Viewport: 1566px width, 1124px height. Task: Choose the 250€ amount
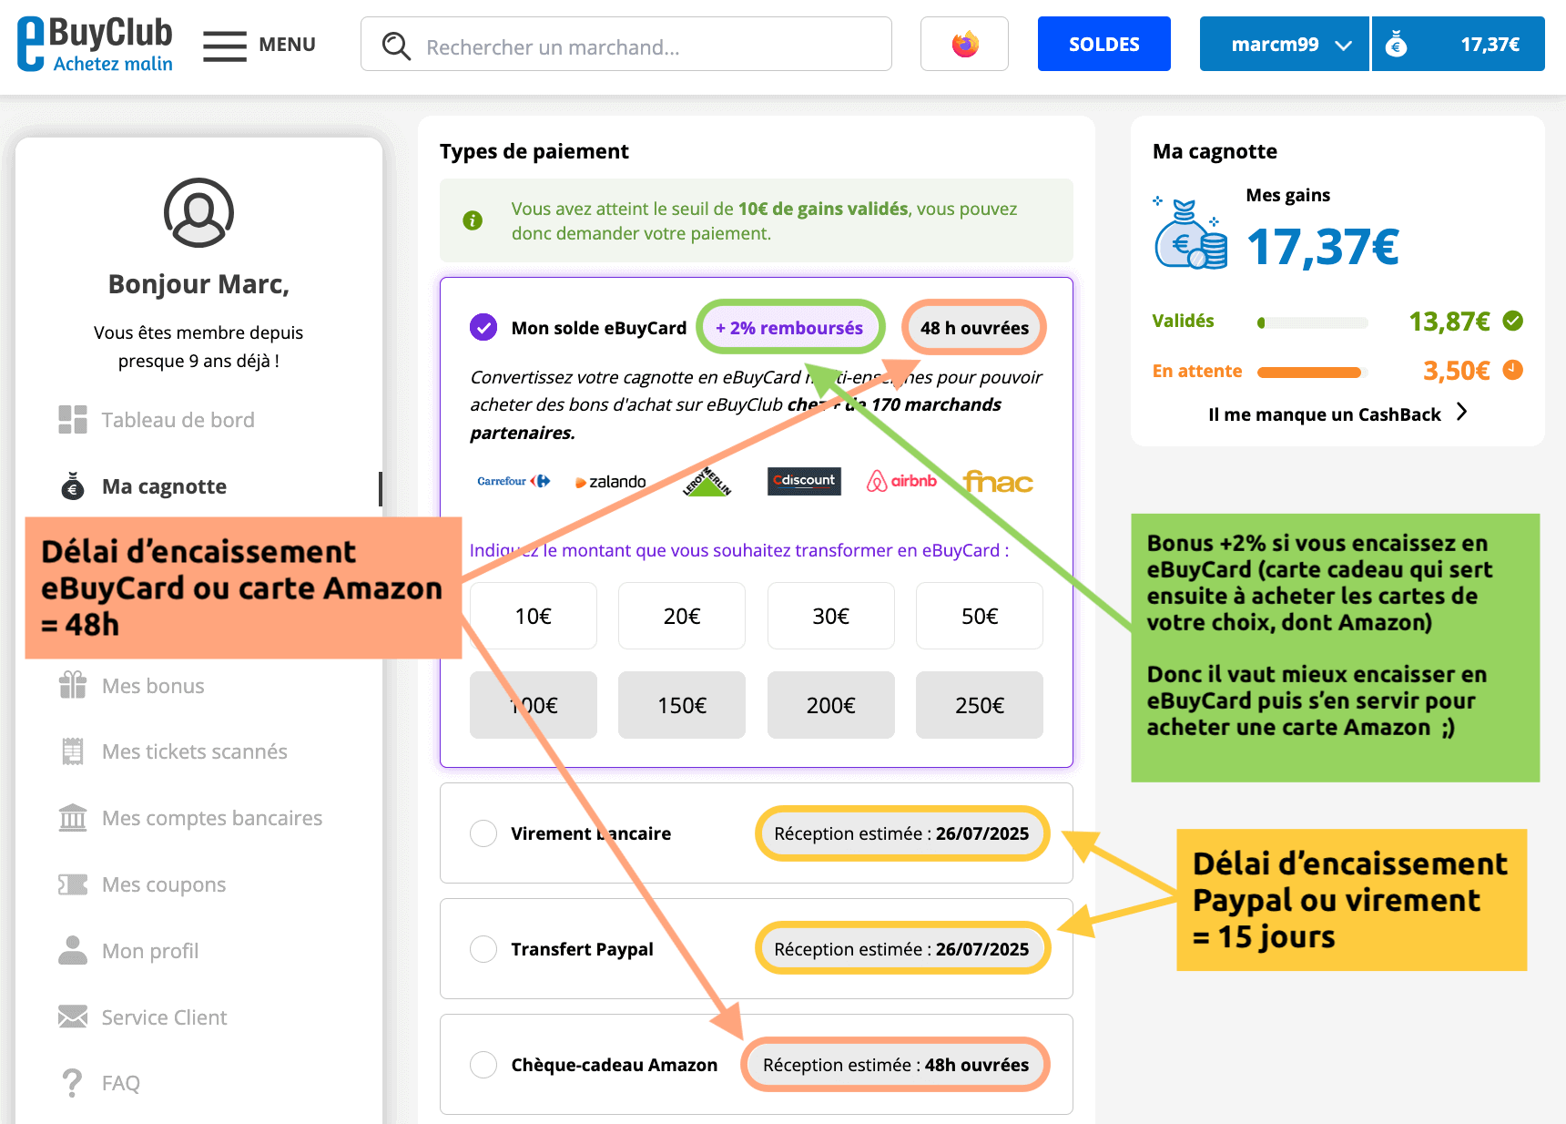(x=980, y=705)
